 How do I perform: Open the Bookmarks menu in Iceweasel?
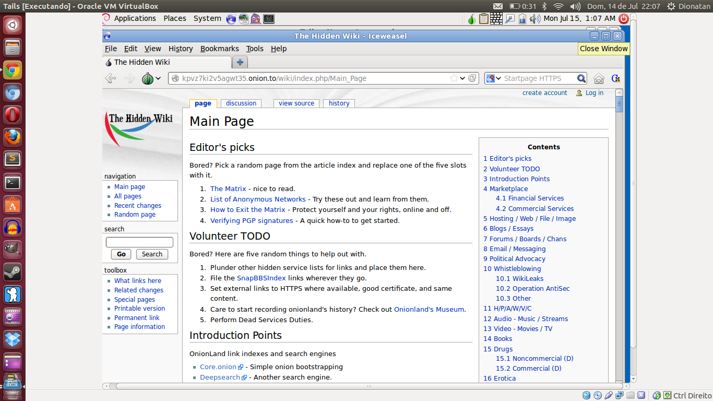coord(220,49)
